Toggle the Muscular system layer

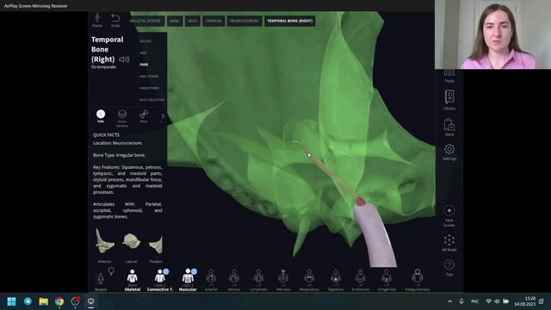tap(188, 281)
